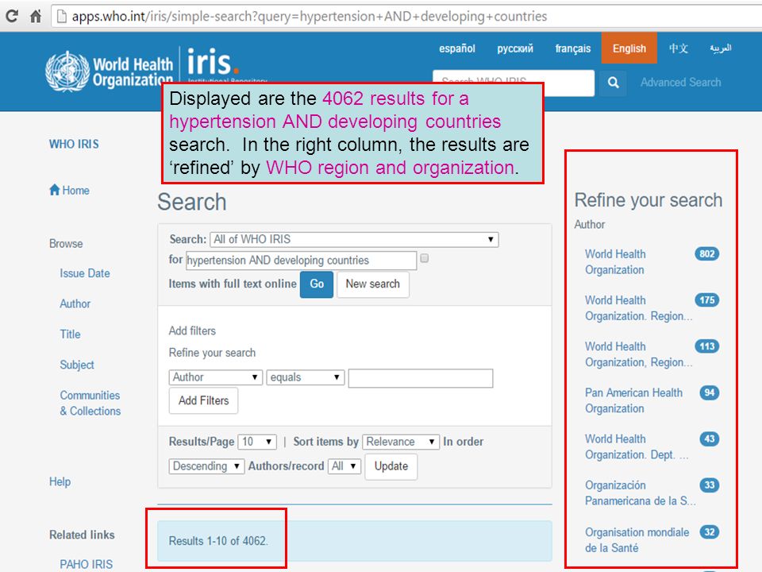The height and width of the screenshot is (572, 762).
Task: Click the 802 count badge
Action: pyautogui.click(x=706, y=254)
